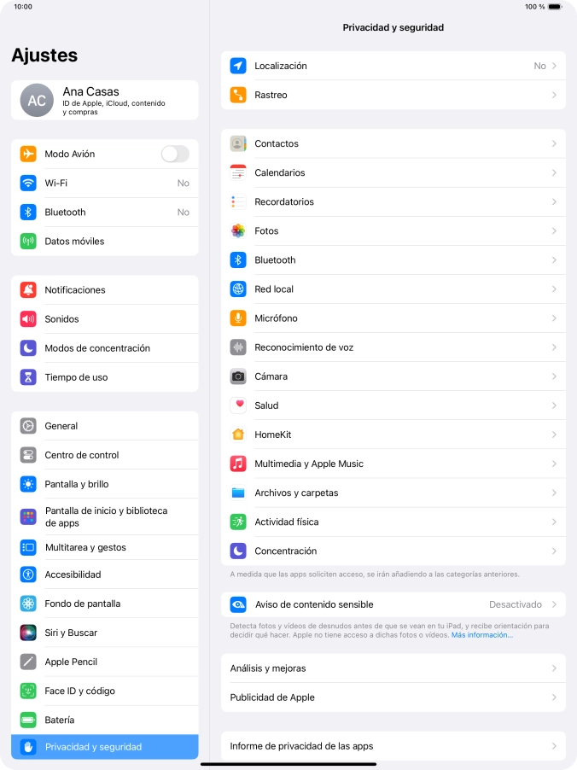Select Wi-Fi in the sidebar

105,184
